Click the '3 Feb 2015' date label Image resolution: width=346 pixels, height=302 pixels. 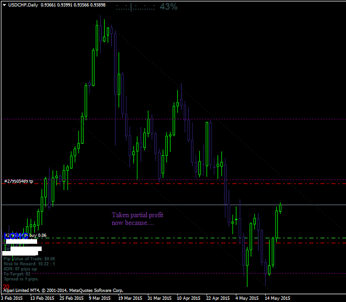pos(12,298)
